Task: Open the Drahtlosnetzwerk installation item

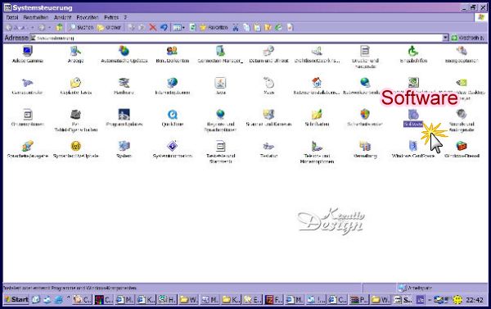Action: pos(317,54)
